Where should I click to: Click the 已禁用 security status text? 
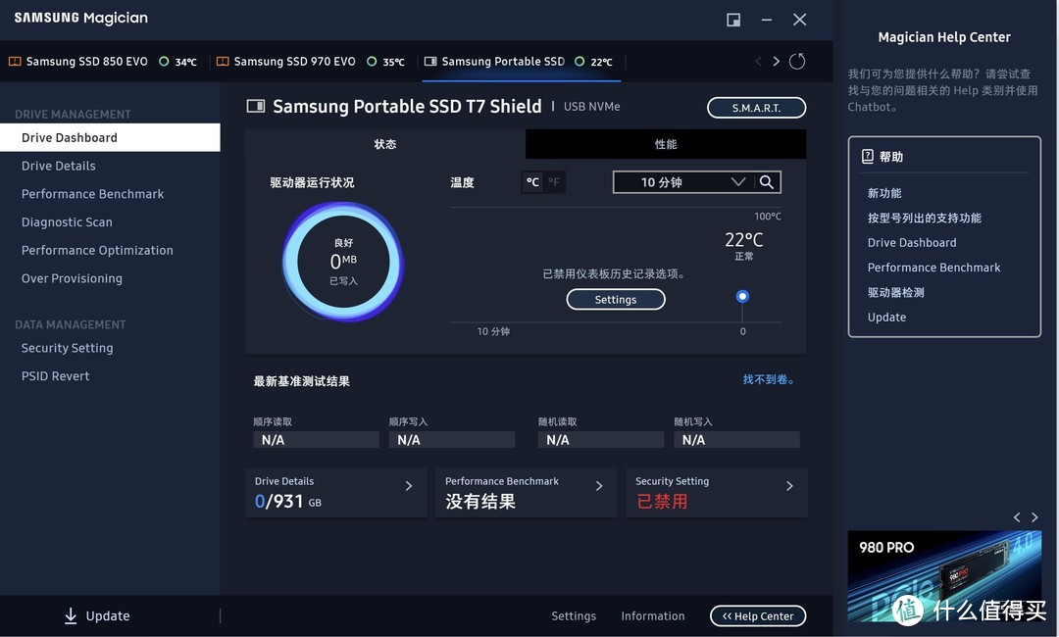[662, 502]
